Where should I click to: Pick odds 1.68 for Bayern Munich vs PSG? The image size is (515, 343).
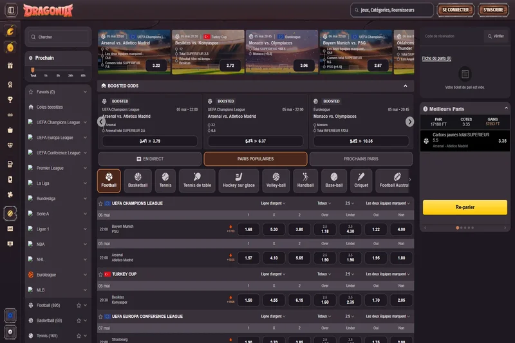point(248,230)
